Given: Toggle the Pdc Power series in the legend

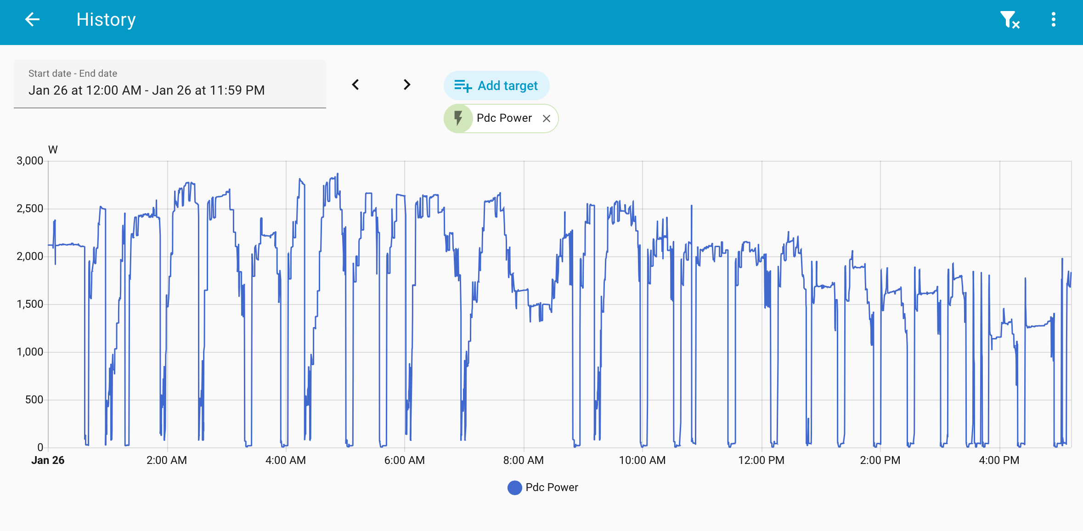Looking at the screenshot, I should pyautogui.click(x=551, y=487).
